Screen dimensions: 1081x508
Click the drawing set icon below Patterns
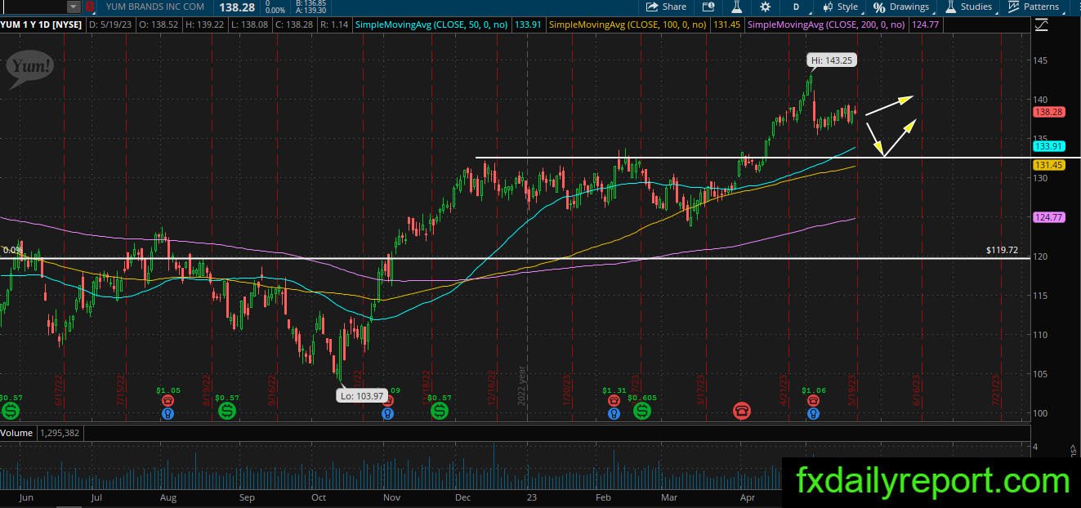(x=1041, y=25)
